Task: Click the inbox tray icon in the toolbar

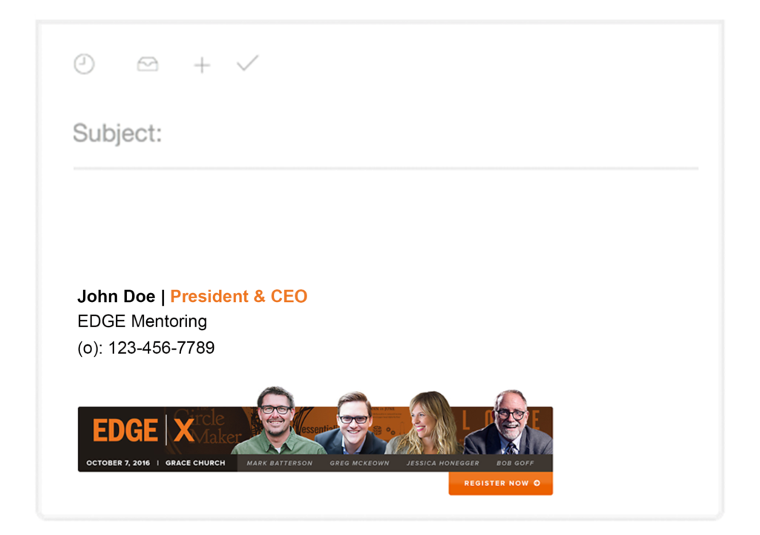Action: click(147, 65)
